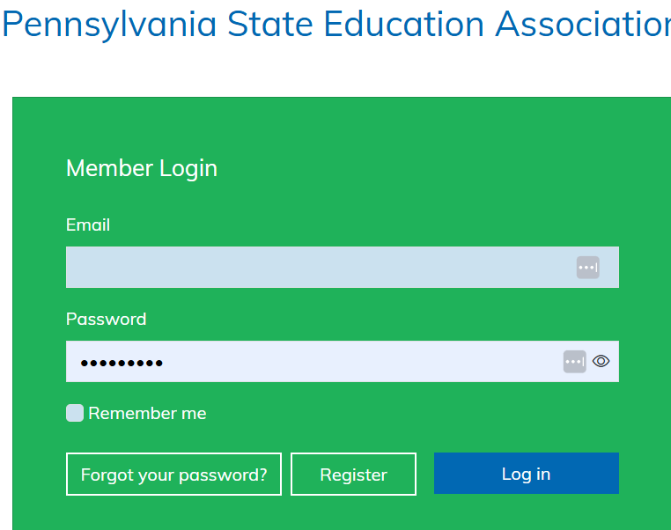Click inside the Password input field
Viewport: 671px width, 530px height.
[x=352, y=361]
